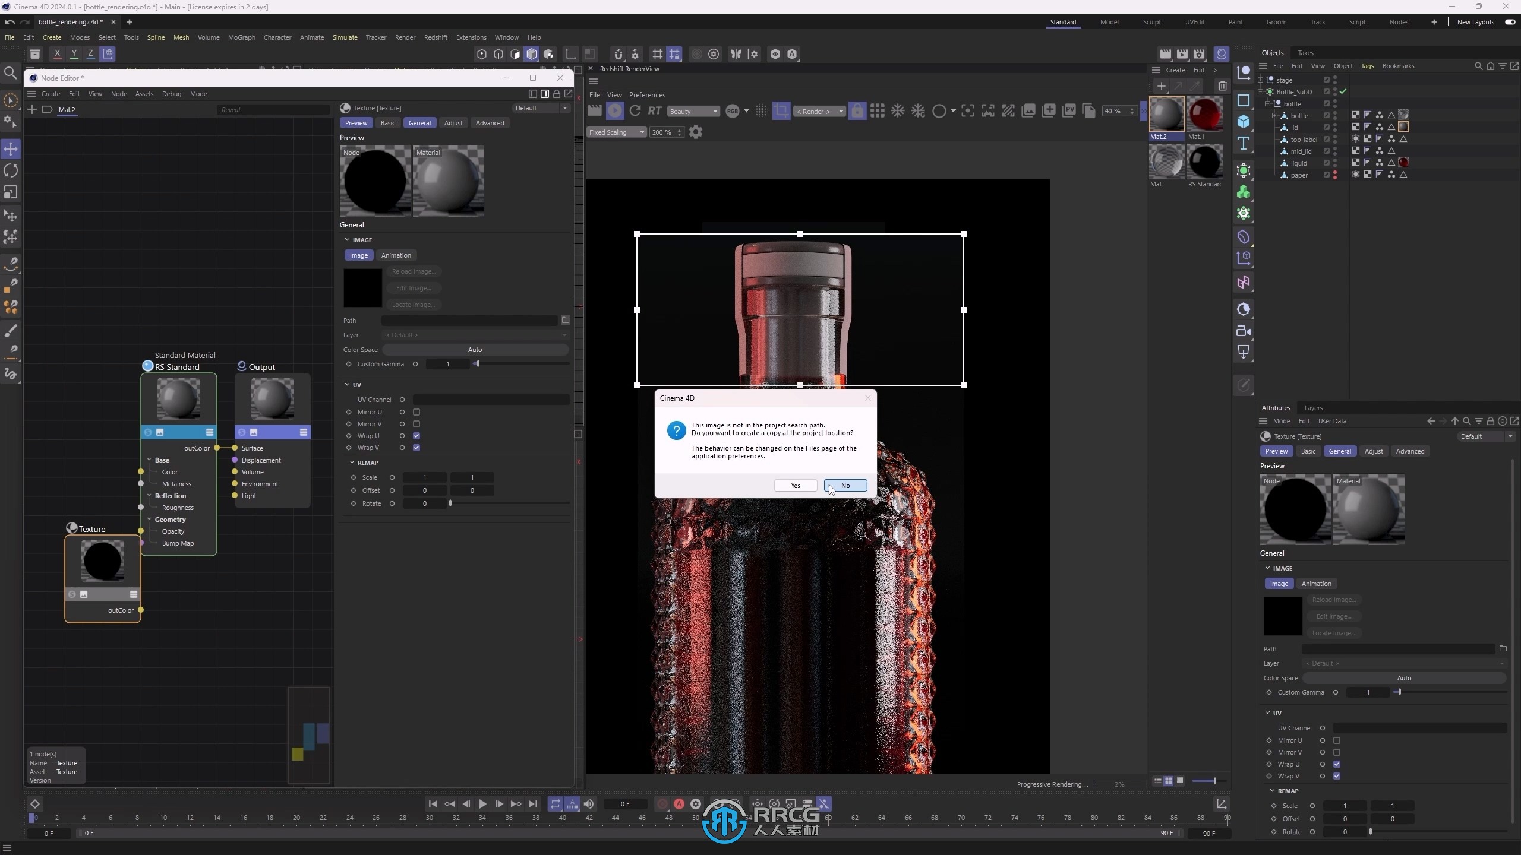This screenshot has height=855, width=1521.
Task: Disable Wrap V checkbox in Node Editor
Action: [x=416, y=448]
